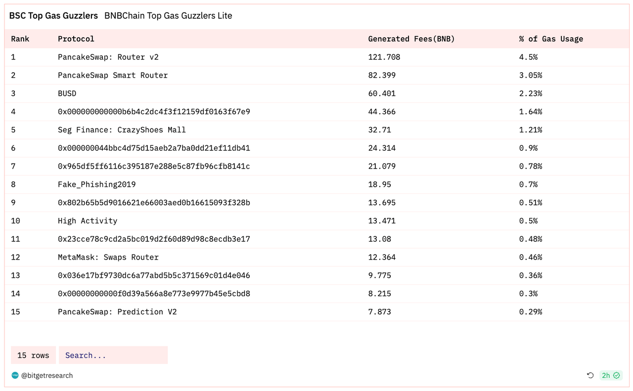Click address 0x802b65b5d9016621e66003aed0b16615093f328b
The width and height of the screenshot is (633, 391).
(154, 203)
